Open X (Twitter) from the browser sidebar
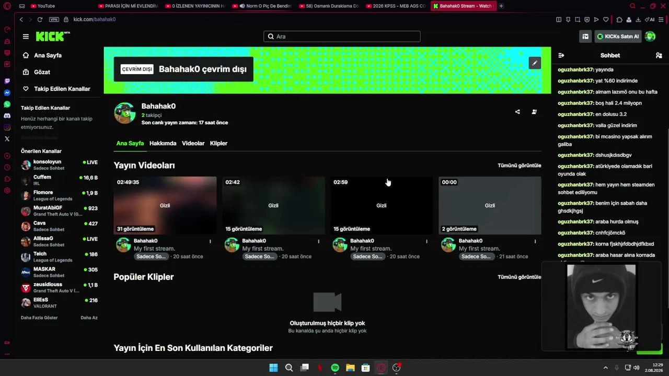669x376 pixels. [7, 139]
